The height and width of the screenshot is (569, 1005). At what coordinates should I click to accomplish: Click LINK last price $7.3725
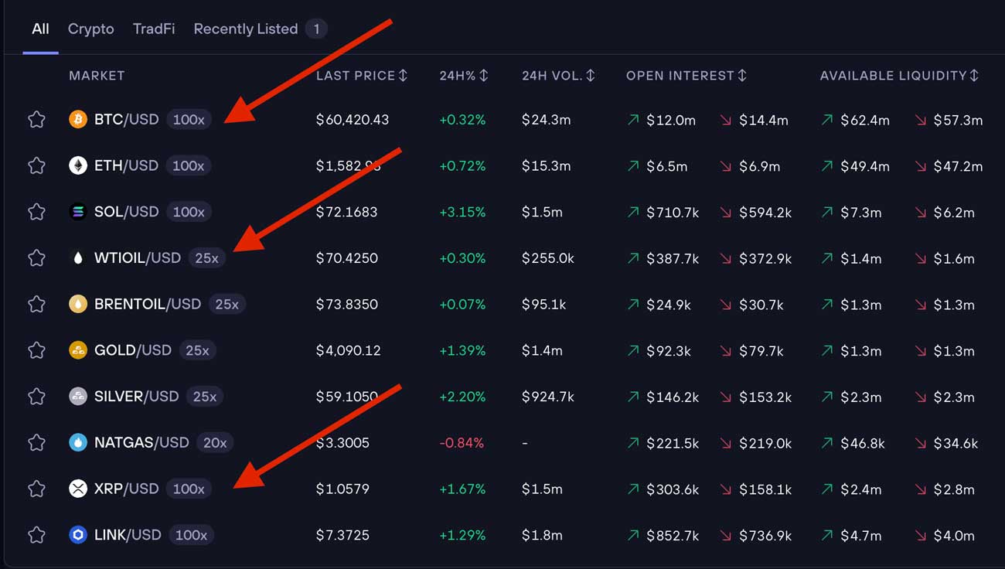point(342,535)
